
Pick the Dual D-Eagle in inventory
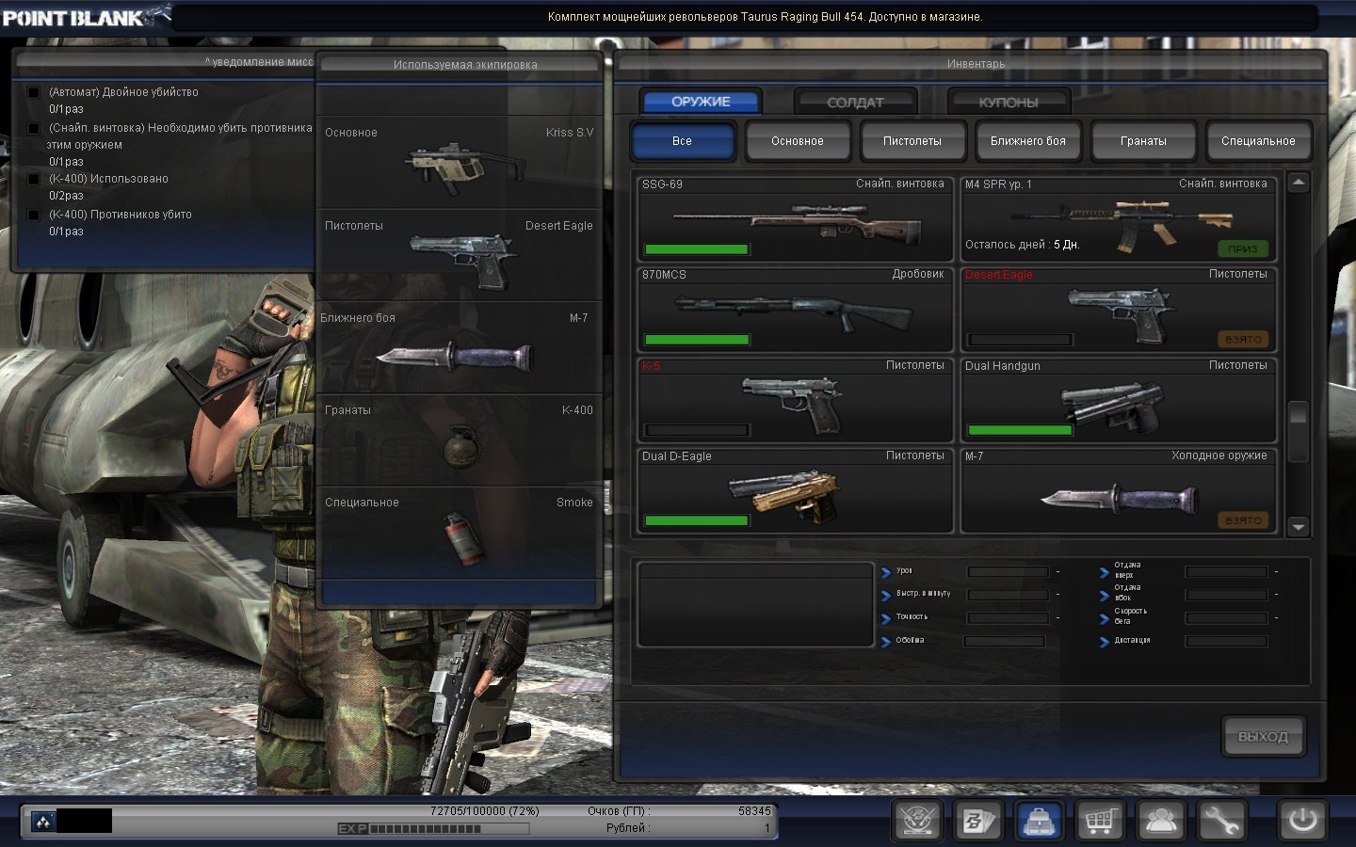[x=796, y=490]
